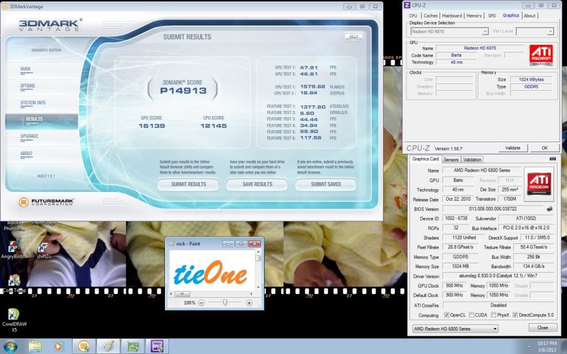Click ATI Radeon logo in GPU-Z
The width and height of the screenshot is (567, 354).
click(x=539, y=184)
